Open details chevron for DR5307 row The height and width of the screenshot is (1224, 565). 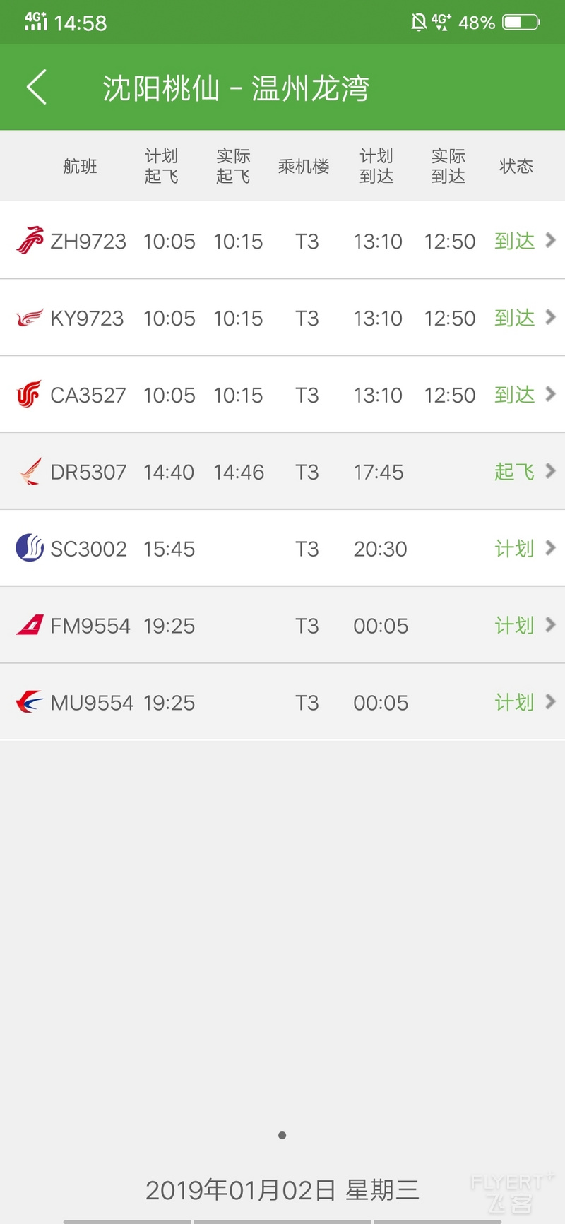[x=551, y=471]
